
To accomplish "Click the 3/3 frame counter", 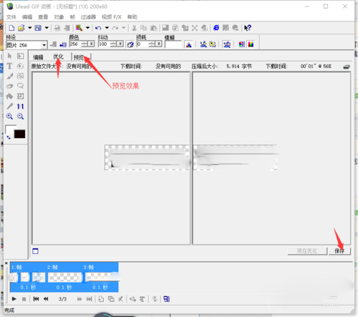I will click(x=62, y=299).
